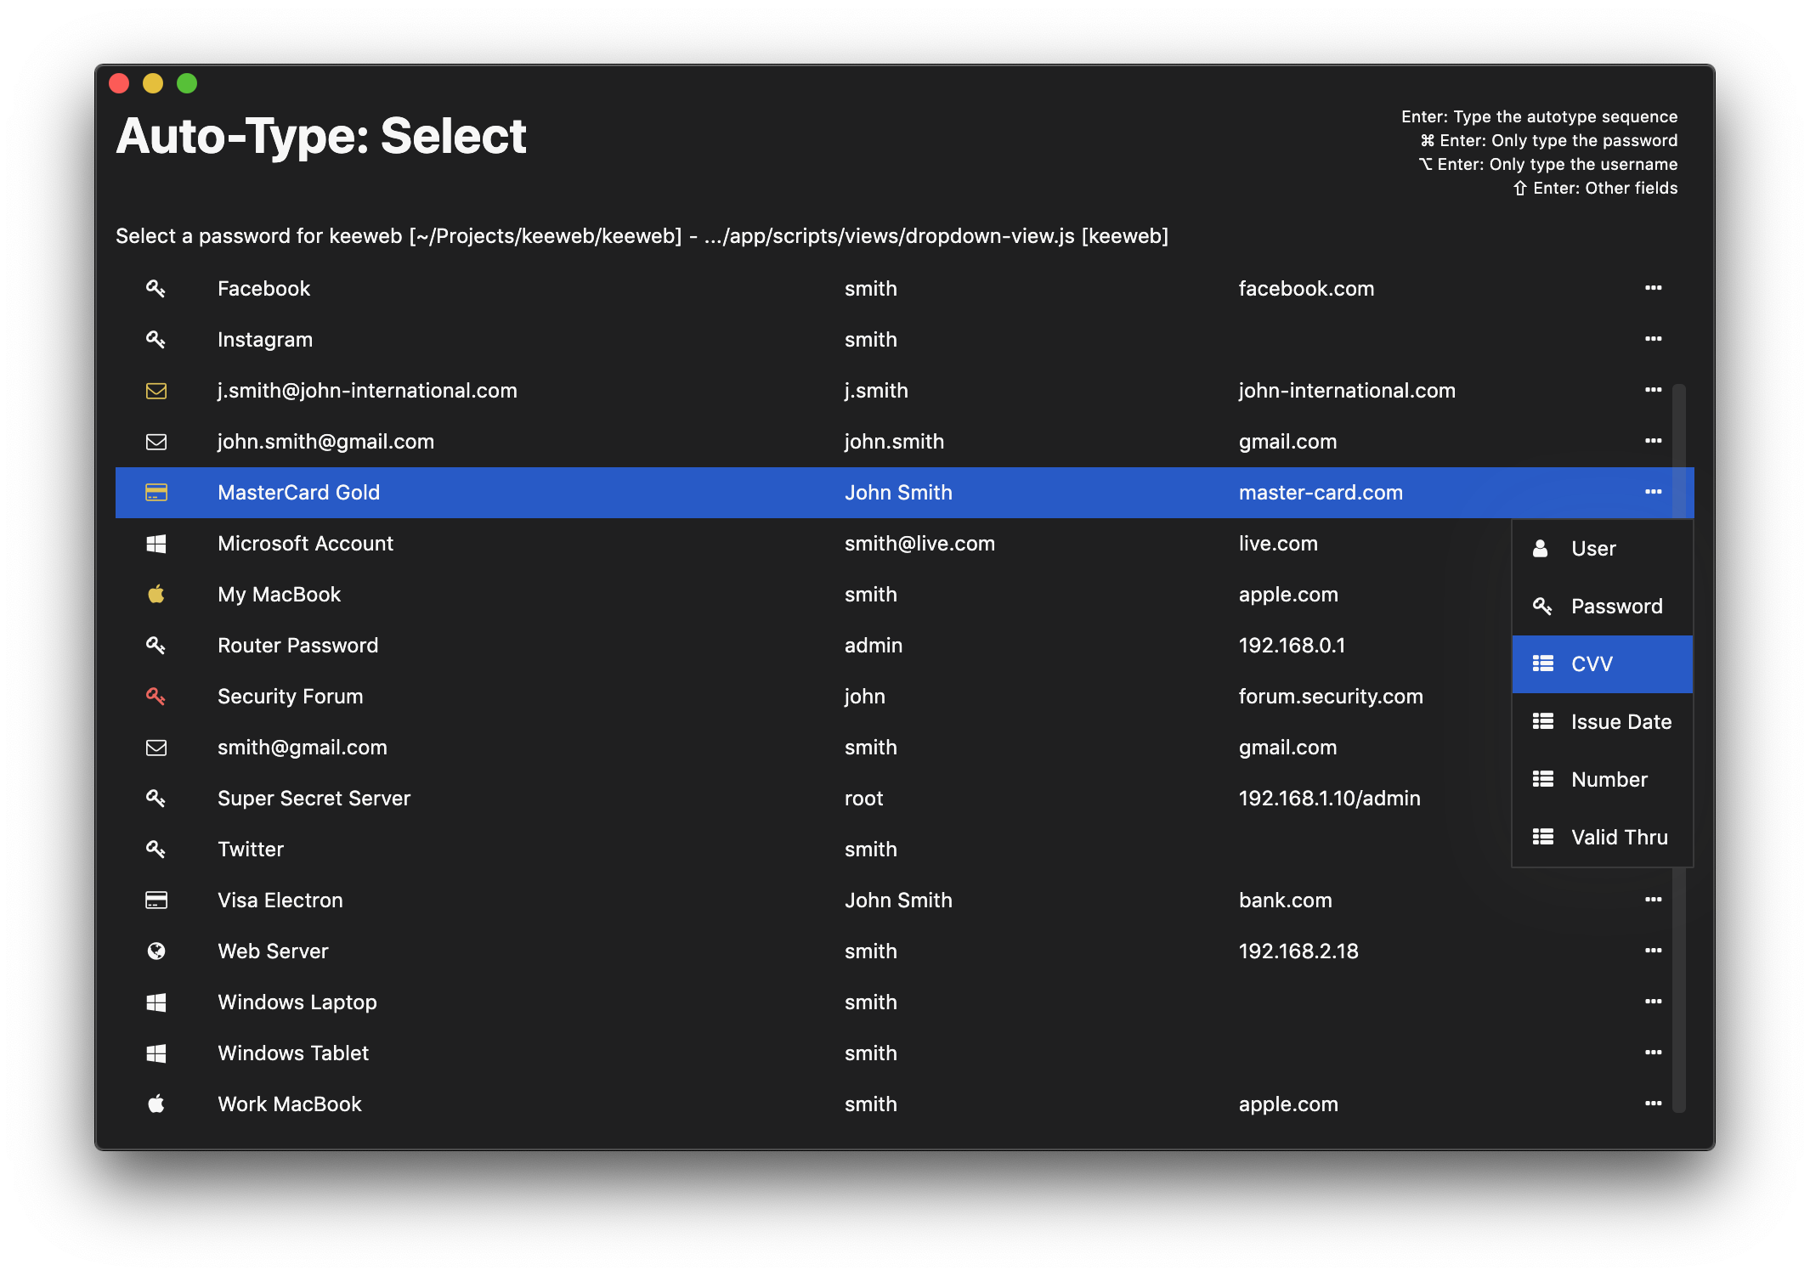Click the Apple icon next to My MacBook
The width and height of the screenshot is (1810, 1276).
156,595
